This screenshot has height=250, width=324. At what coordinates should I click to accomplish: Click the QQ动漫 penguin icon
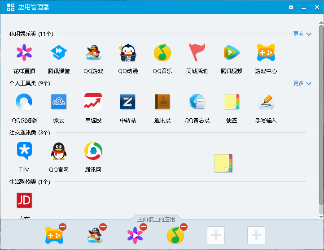(x=128, y=53)
